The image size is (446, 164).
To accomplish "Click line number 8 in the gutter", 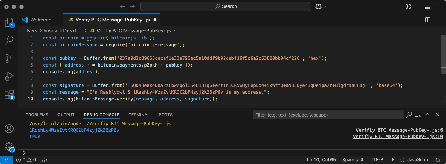I will tap(32, 85).
